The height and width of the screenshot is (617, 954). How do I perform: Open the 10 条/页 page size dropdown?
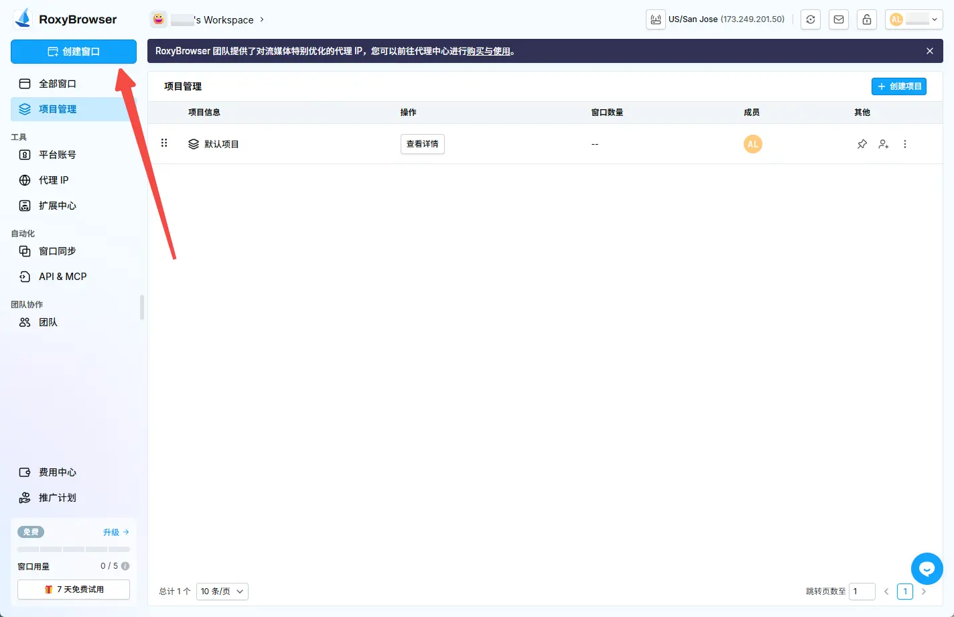(x=222, y=592)
